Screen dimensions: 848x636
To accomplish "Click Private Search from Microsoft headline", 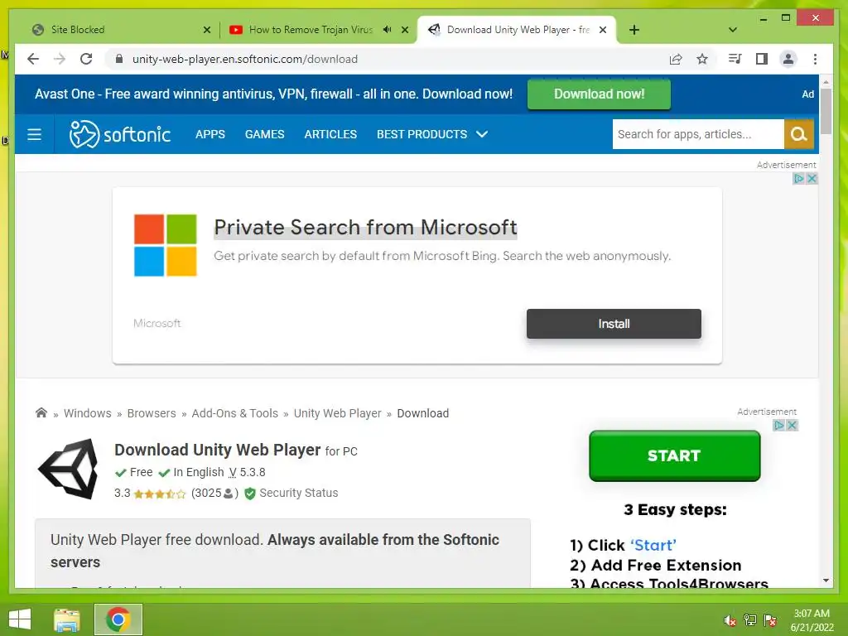I will click(x=365, y=228).
